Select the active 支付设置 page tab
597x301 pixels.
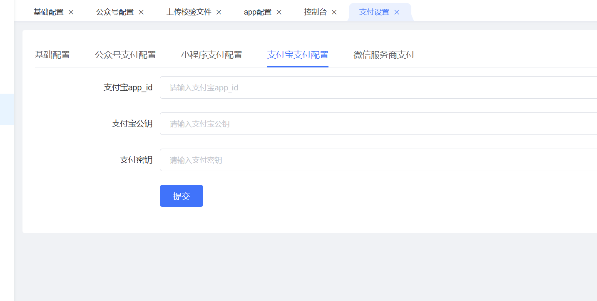coord(374,12)
